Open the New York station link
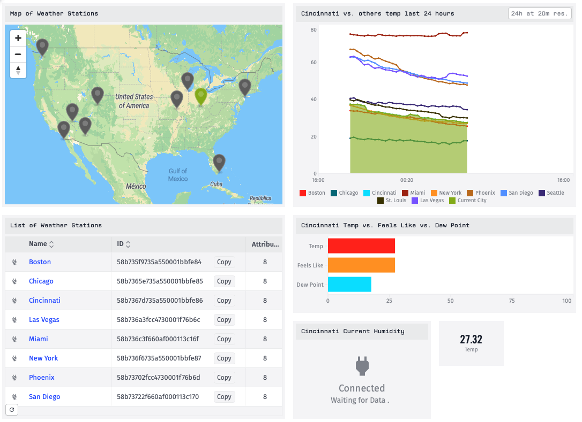 point(43,358)
